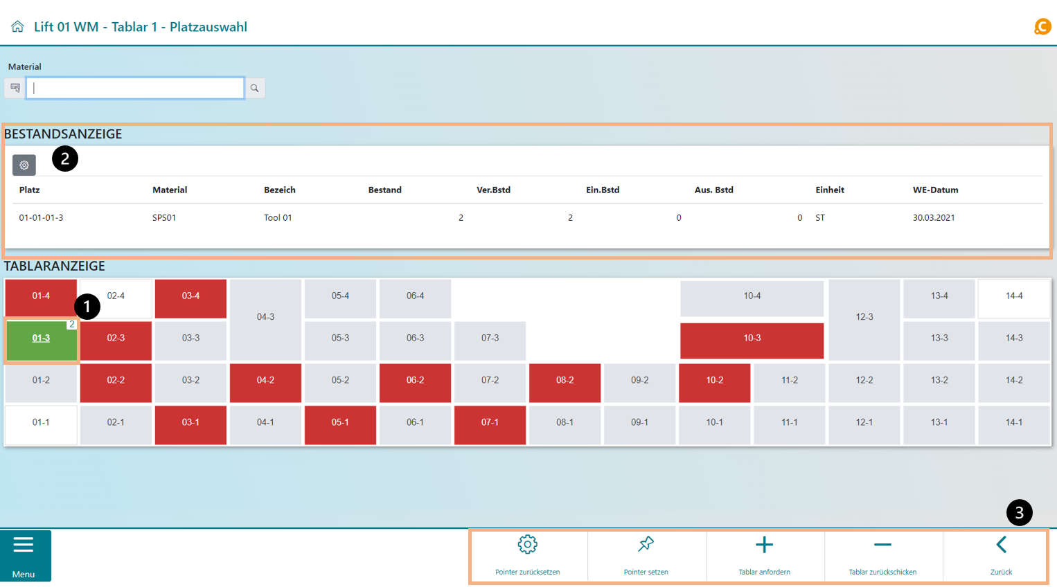Viewport: 1057px width, 587px height.
Task: Go back with the Zurück chevron
Action: click(x=1001, y=555)
